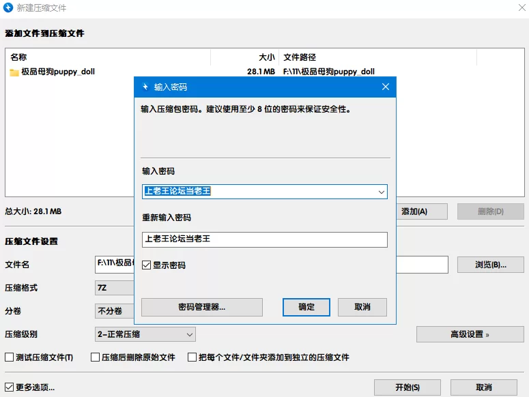Close the 新建压缩文件 window
This screenshot has width=529, height=397.
point(522,8)
